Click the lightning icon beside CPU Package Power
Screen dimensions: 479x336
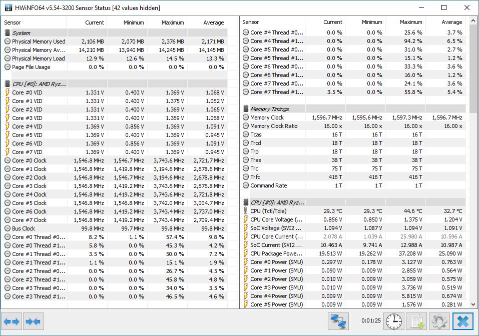point(246,253)
